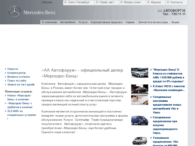Click the grey Vito van thumbnail
The width and height of the screenshot is (195, 146).
click(139, 141)
